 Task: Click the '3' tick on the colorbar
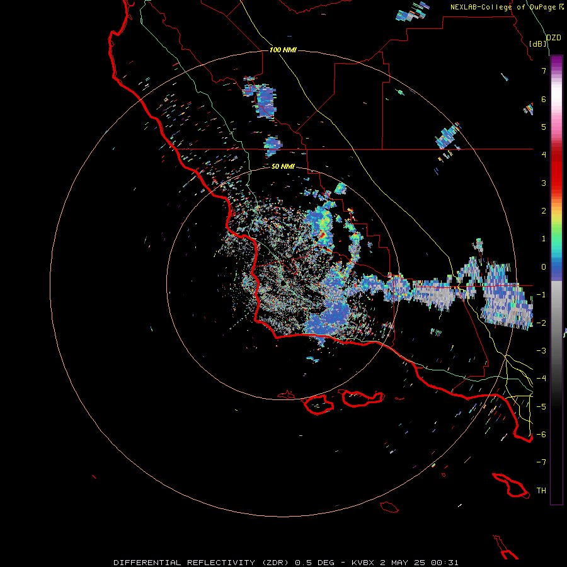point(544,183)
